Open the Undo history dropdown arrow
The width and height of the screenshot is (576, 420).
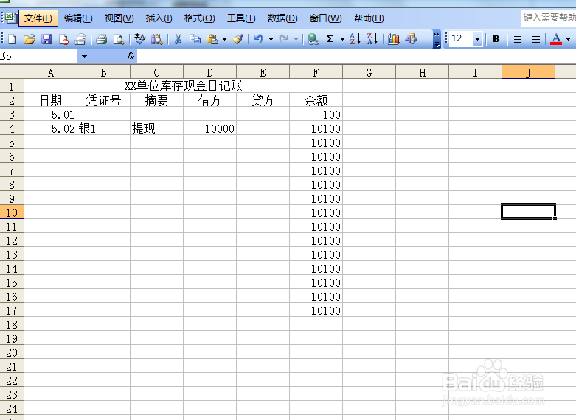tap(271, 39)
